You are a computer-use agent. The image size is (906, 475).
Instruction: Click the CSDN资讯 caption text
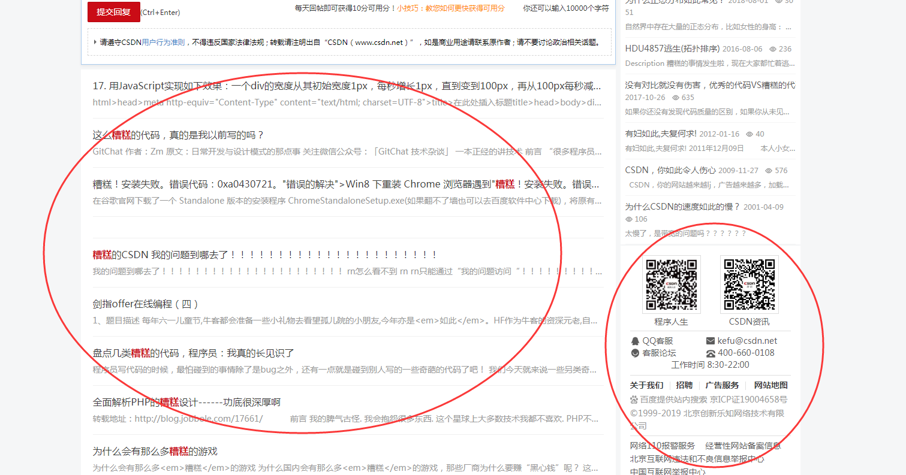[749, 322]
